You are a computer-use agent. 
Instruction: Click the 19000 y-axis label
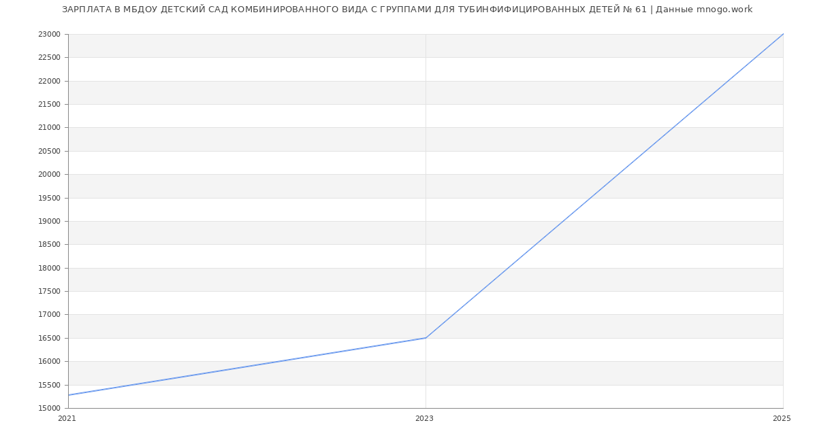click(x=50, y=222)
